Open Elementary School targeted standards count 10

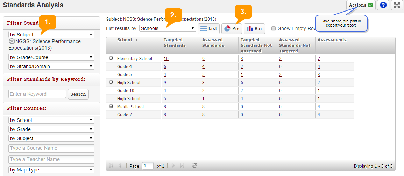tap(166, 59)
